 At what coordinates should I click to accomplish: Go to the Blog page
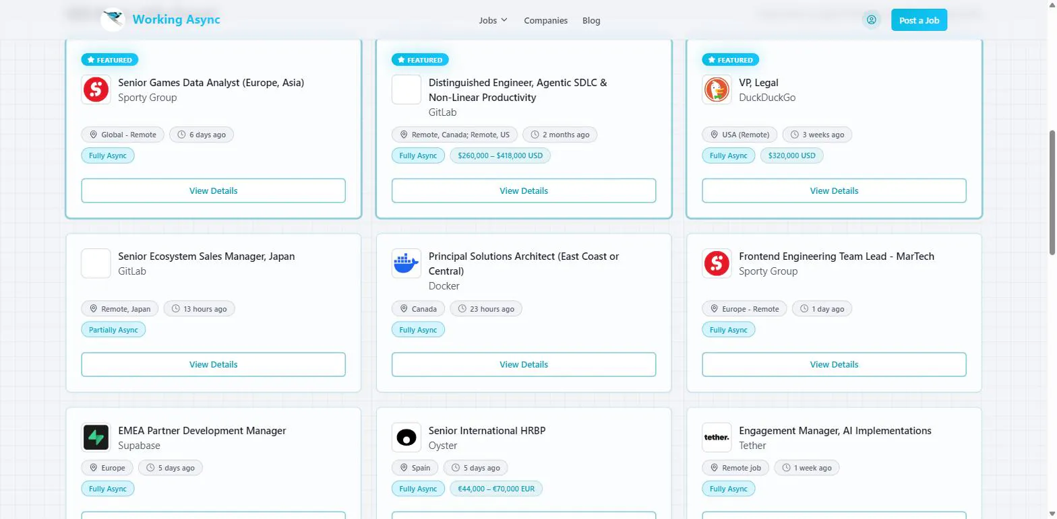[x=591, y=20]
